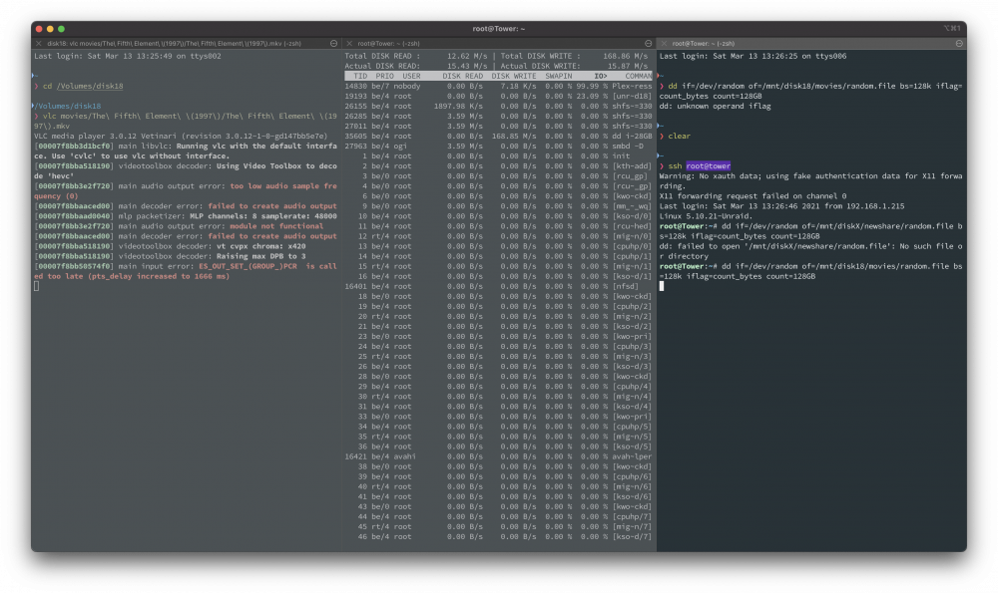
Task: Close the rightmost root@Tower tab
Action: 664,43
